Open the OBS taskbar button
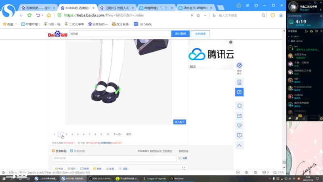 tap(101, 178)
